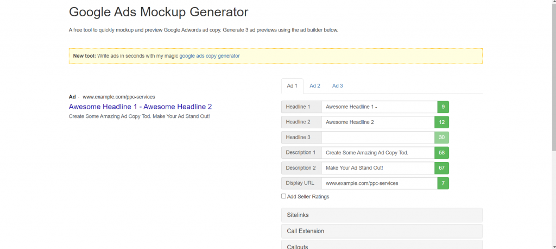The image size is (556, 249).
Task: Click the empty Headline 3 field
Action: point(378,138)
